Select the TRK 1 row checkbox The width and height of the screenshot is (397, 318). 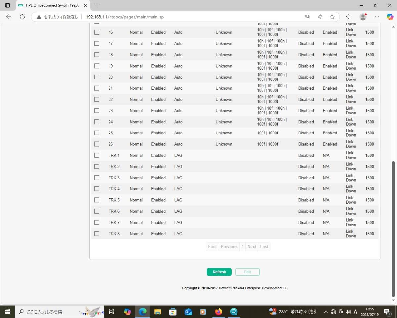(x=97, y=155)
